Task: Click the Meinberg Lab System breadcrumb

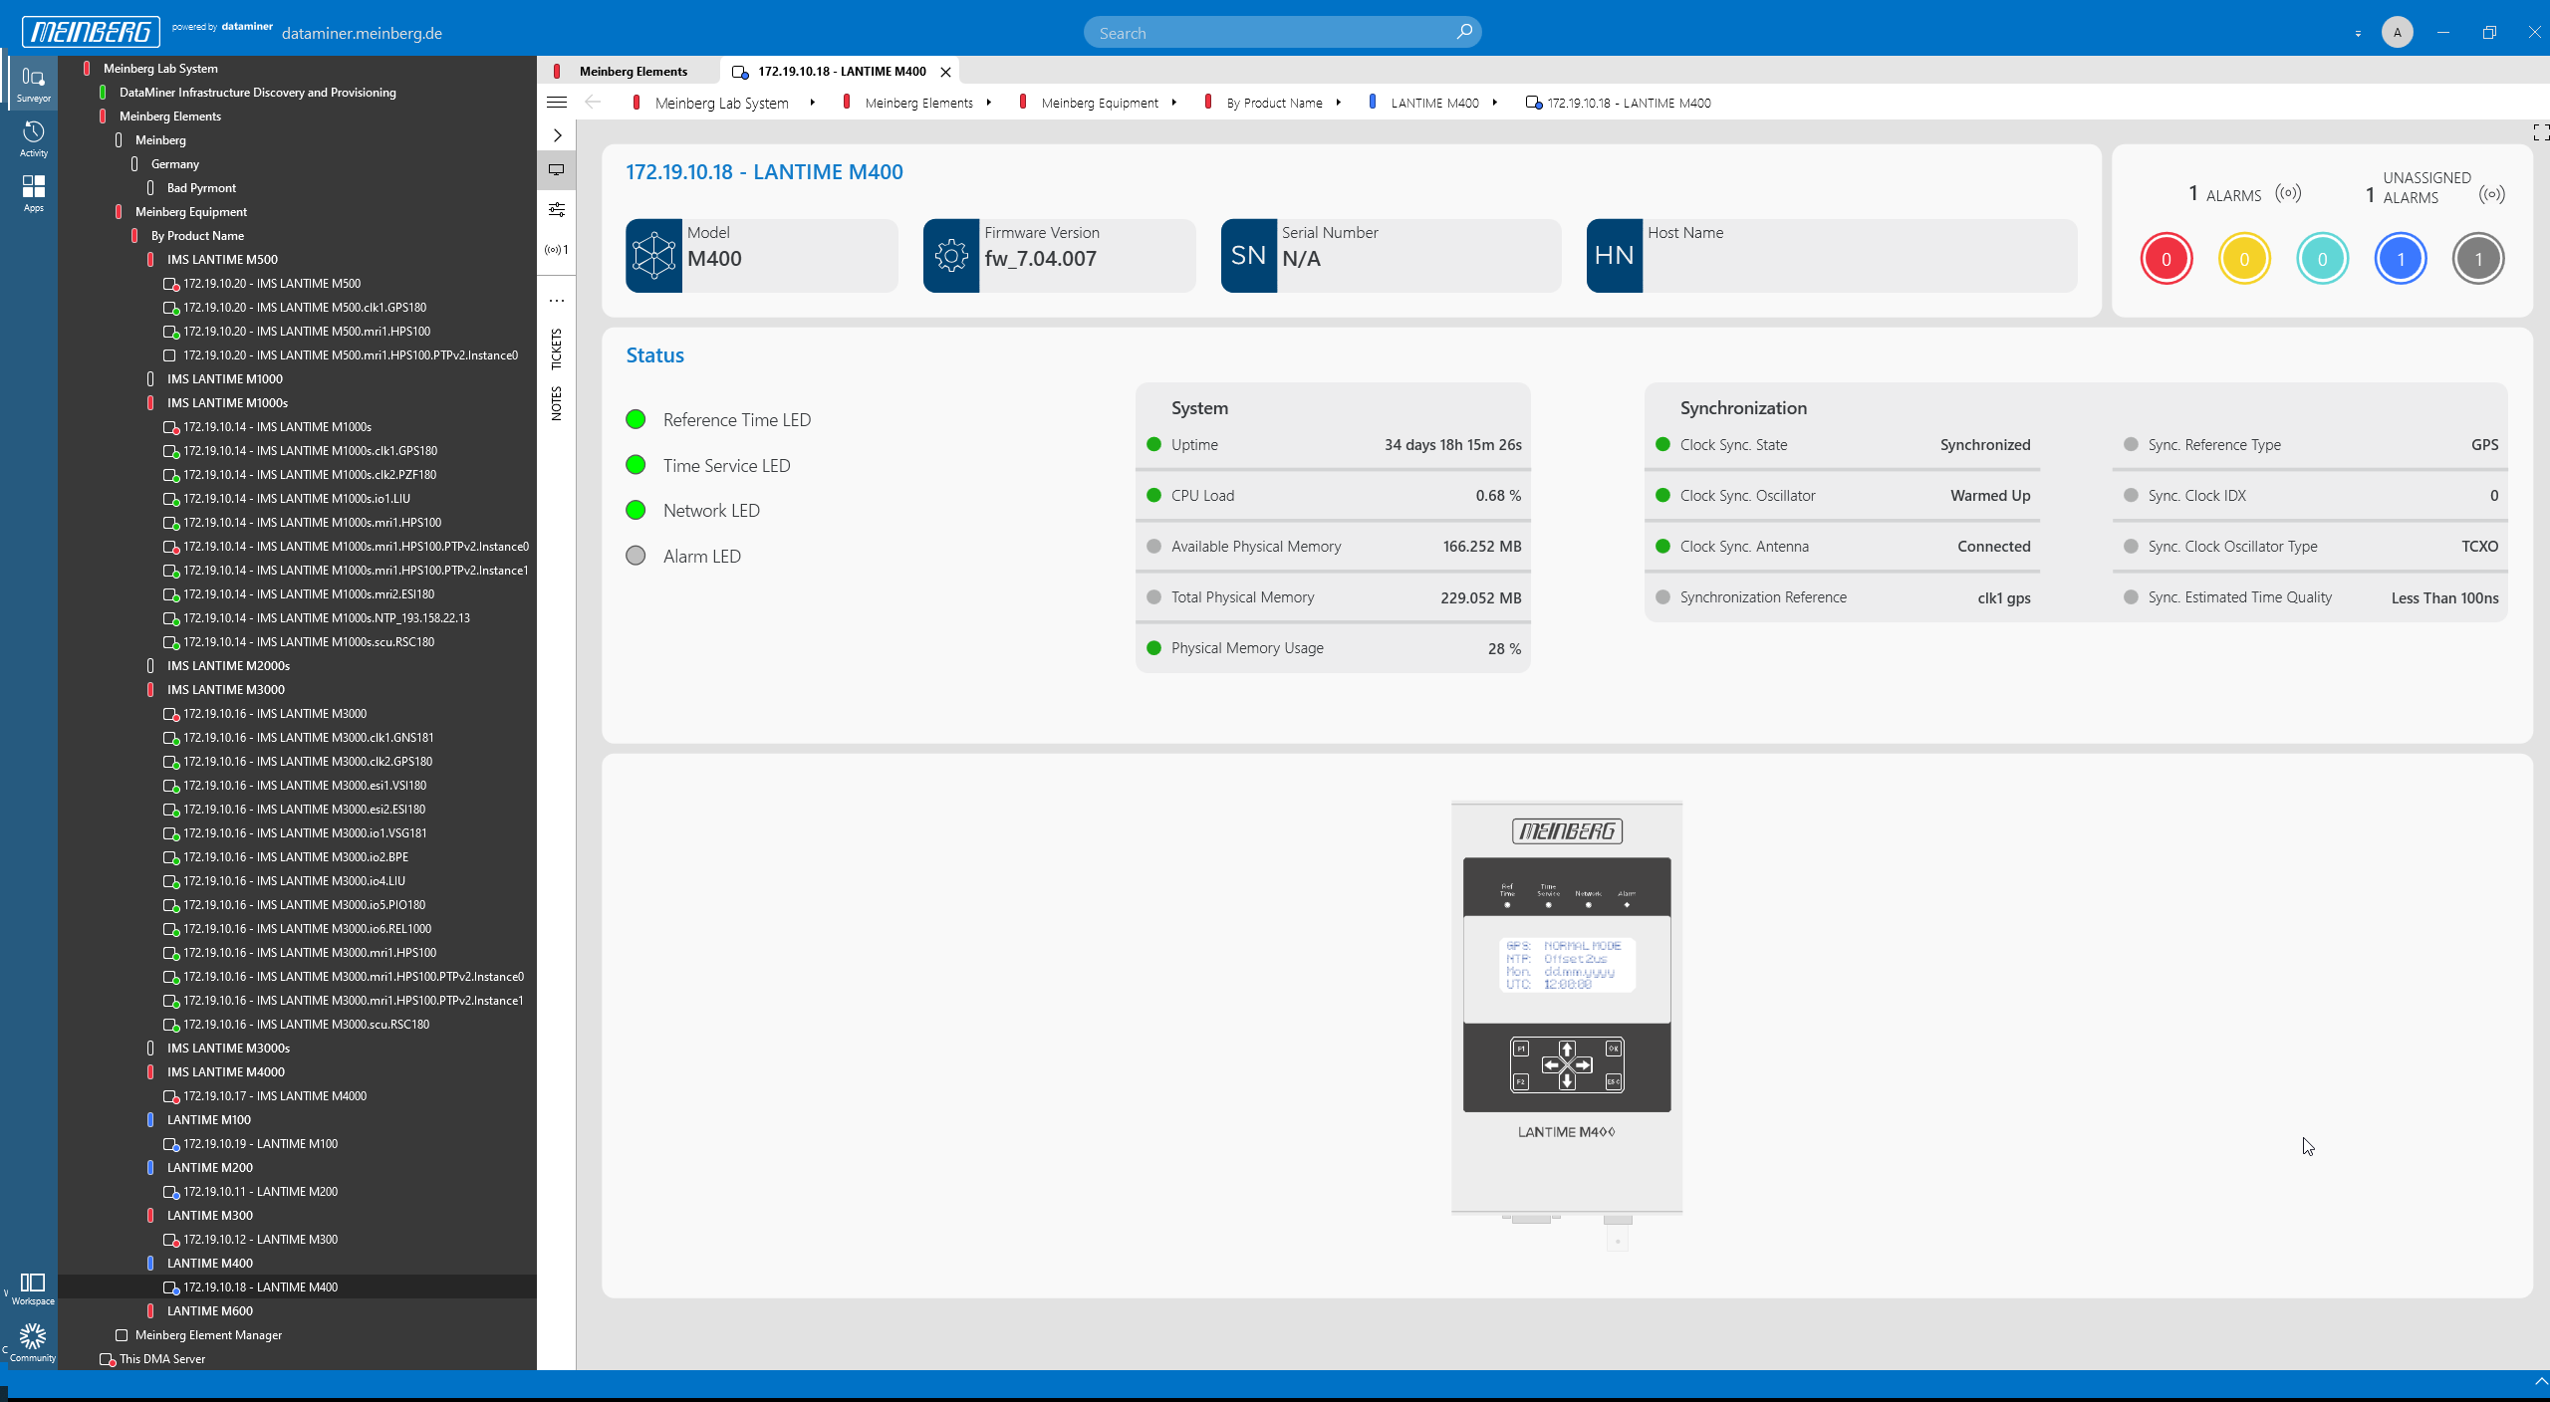Action: pos(721,103)
